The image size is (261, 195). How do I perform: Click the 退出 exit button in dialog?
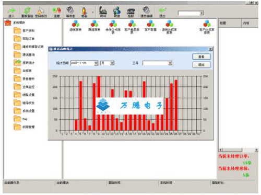201,65
